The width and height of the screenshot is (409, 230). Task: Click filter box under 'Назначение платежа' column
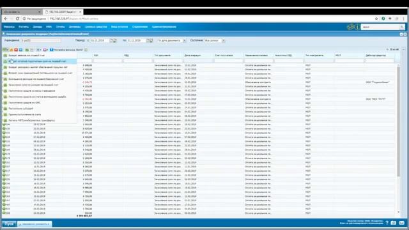(x=259, y=61)
